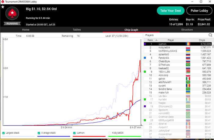214x140 pixels.
Task: Select eliminated player Spokoim
Action: [x=178, y=110]
